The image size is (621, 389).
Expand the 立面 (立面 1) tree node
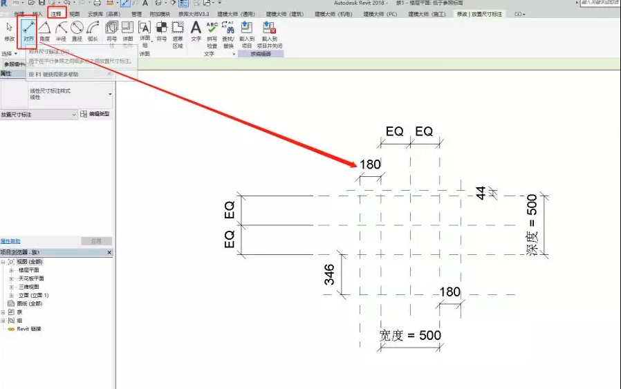pyautogui.click(x=11, y=295)
